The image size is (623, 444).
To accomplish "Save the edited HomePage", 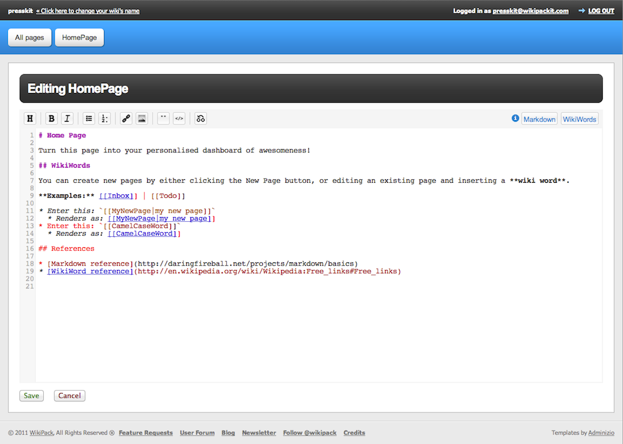I will coord(32,395).
